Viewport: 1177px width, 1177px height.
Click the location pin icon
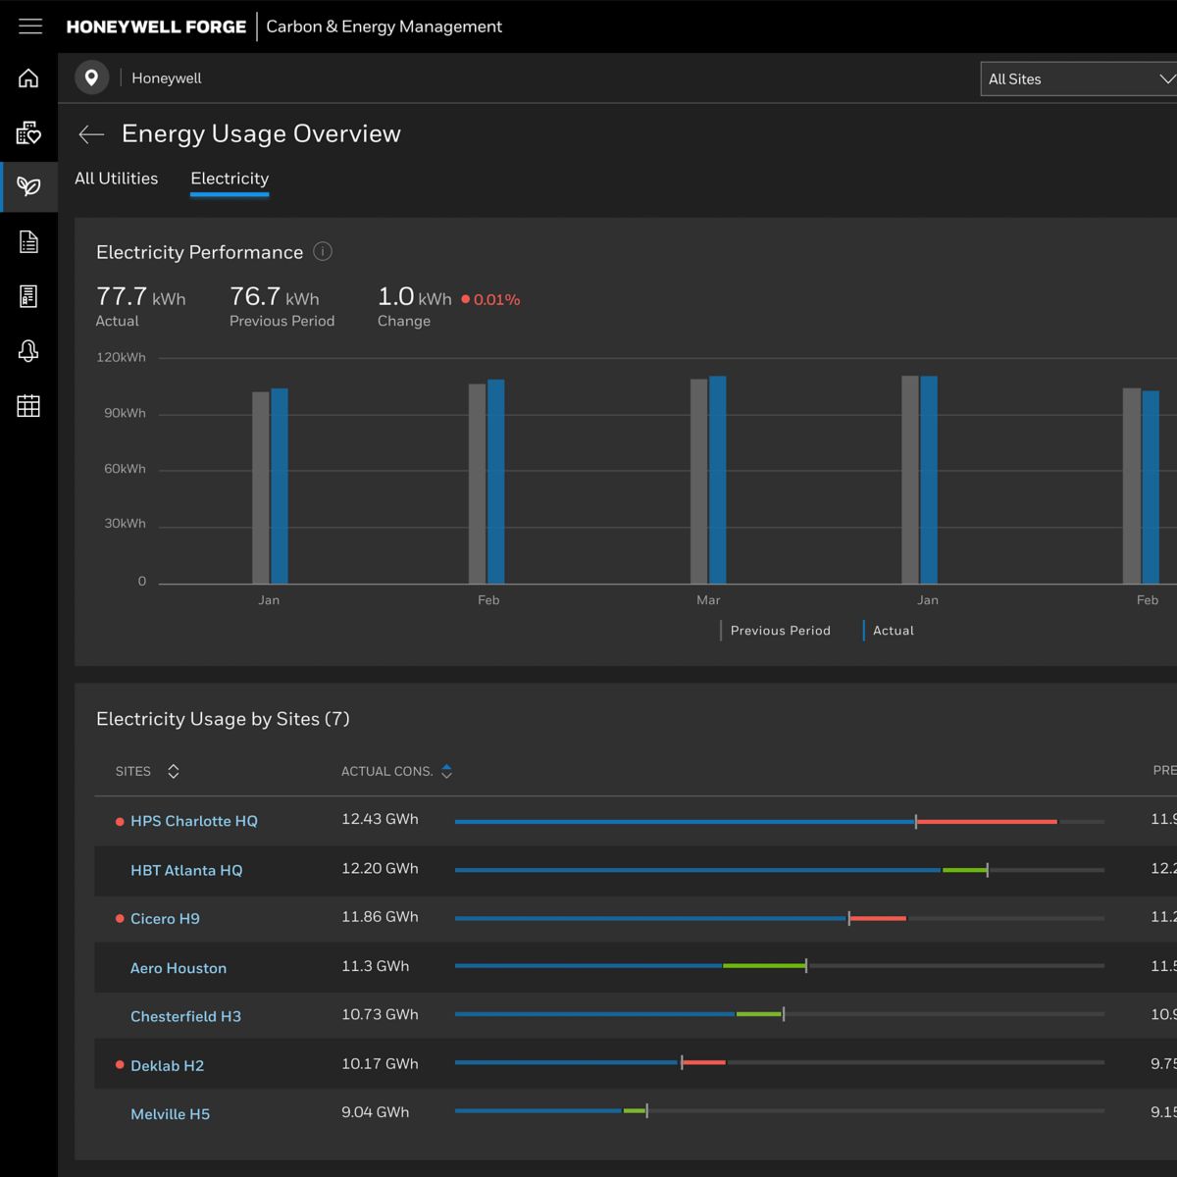point(91,77)
